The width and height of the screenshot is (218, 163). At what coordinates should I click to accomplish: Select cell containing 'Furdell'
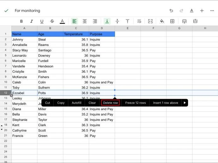pyautogui.click(x=50, y=61)
